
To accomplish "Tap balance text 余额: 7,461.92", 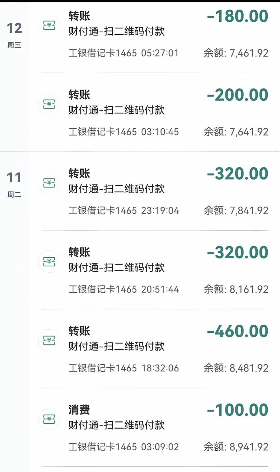I will coord(236,53).
